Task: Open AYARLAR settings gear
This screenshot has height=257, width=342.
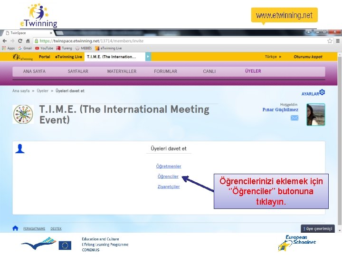Action: pyautogui.click(x=313, y=93)
